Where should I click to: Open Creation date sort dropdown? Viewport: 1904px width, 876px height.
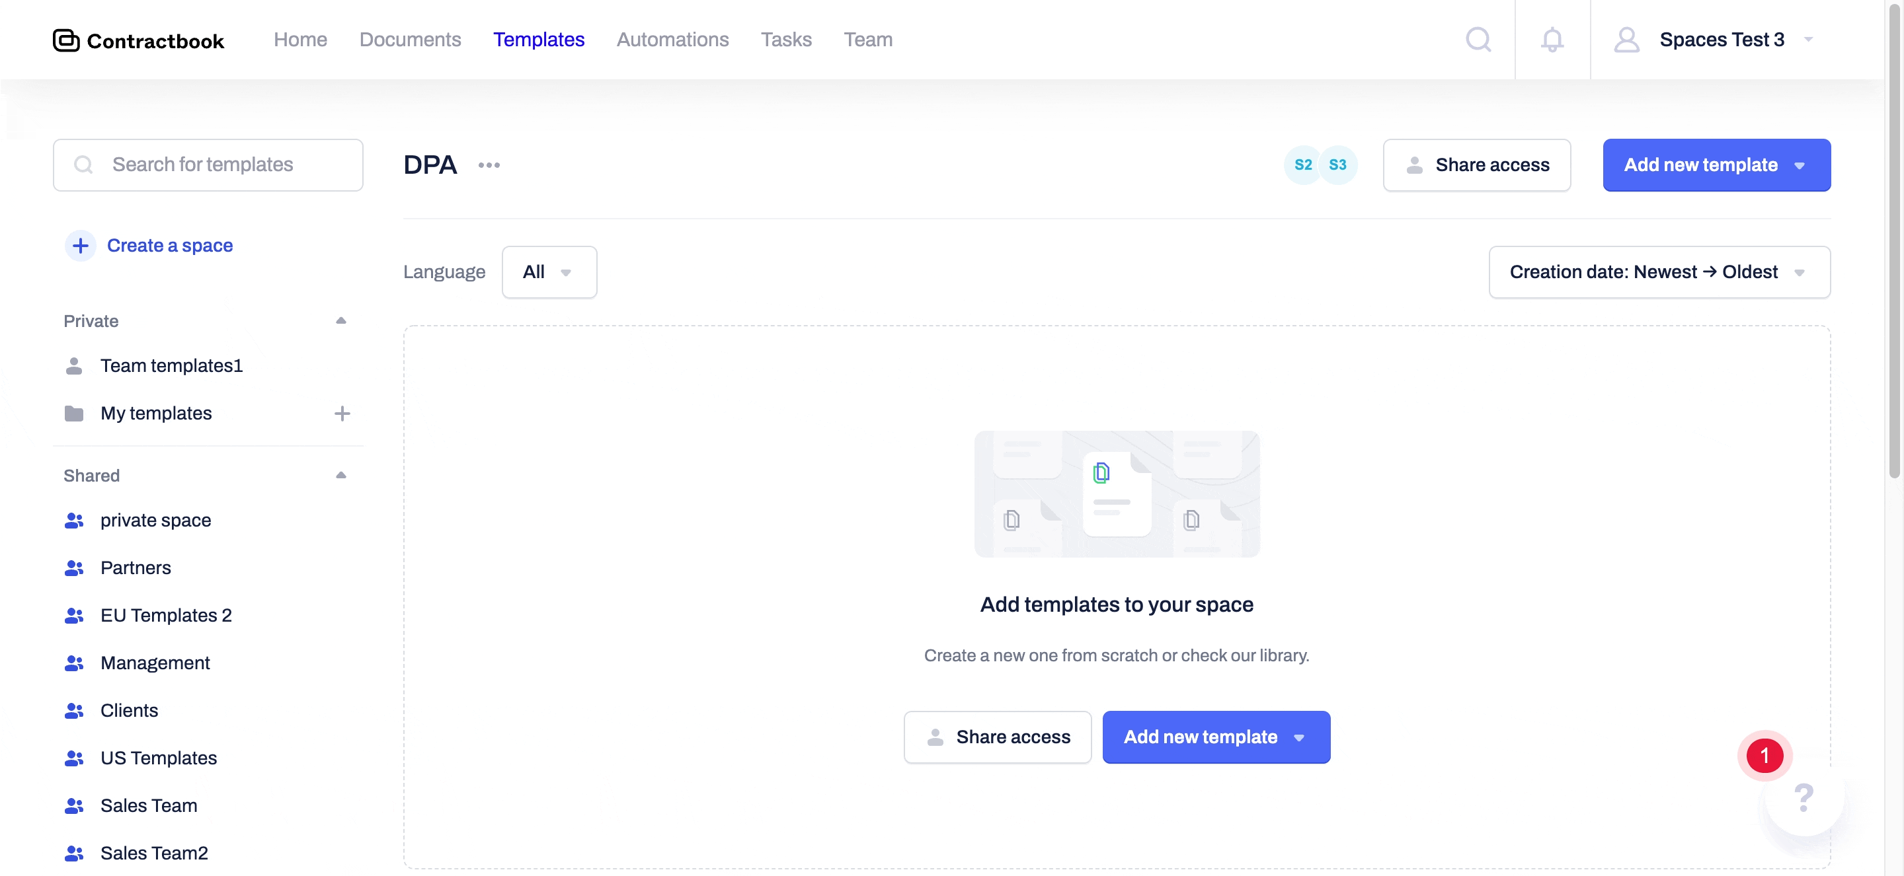click(1659, 272)
